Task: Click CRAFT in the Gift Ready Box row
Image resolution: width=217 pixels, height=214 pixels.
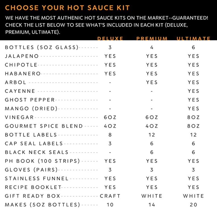Action: click(110, 196)
